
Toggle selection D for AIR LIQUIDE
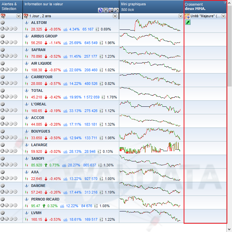(15, 70)
